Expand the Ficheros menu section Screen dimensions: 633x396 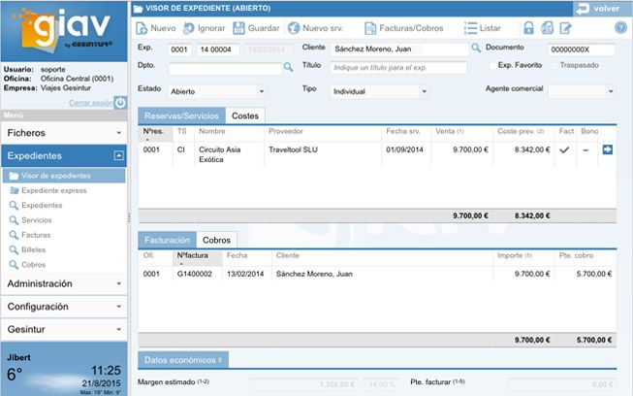[x=64, y=133]
